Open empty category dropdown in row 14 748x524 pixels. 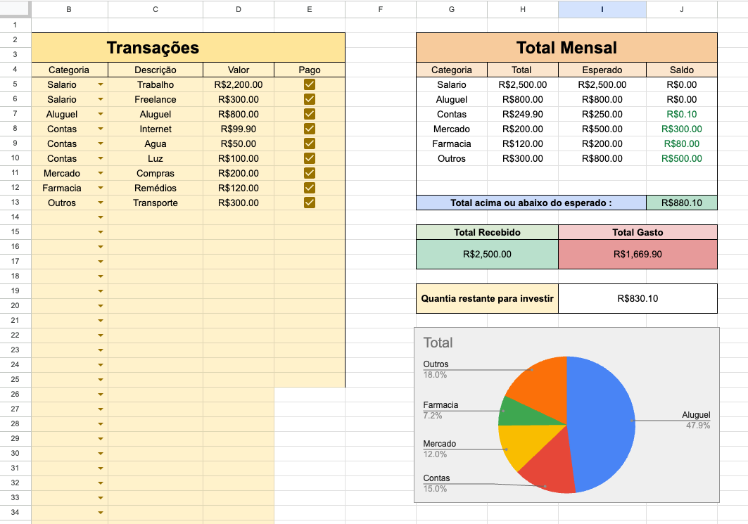(100, 217)
